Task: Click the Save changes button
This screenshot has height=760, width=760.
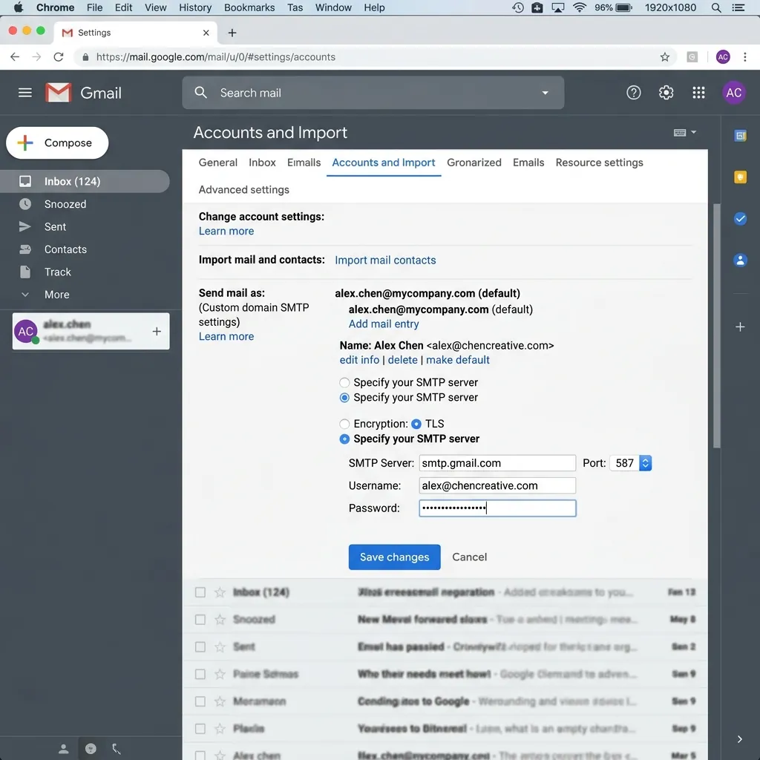Action: click(x=394, y=557)
